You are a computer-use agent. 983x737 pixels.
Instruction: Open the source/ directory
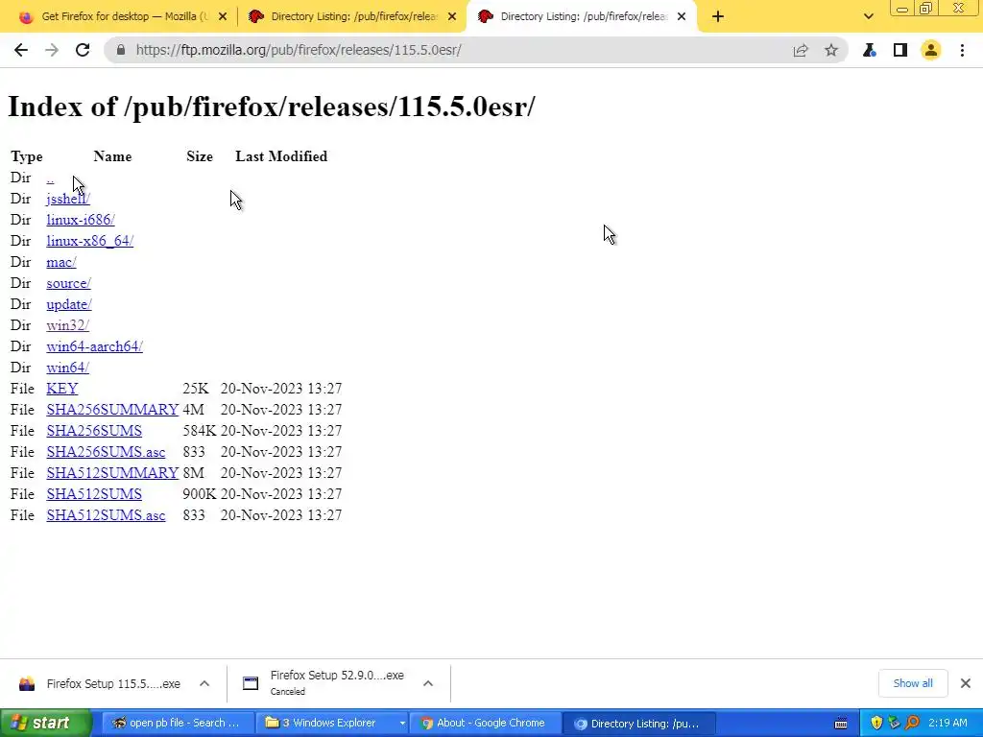[x=68, y=283]
